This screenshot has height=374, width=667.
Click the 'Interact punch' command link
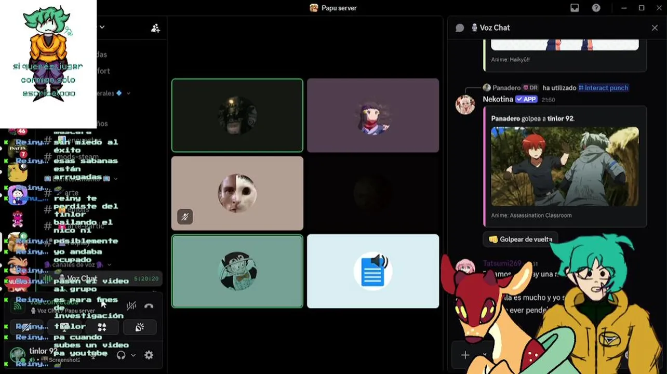point(603,88)
